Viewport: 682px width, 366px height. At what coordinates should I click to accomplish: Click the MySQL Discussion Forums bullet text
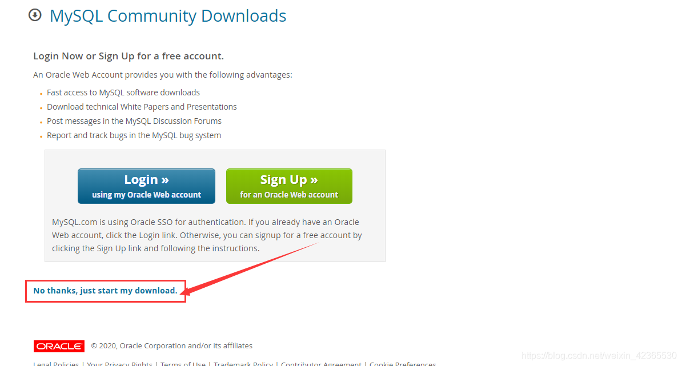(134, 121)
